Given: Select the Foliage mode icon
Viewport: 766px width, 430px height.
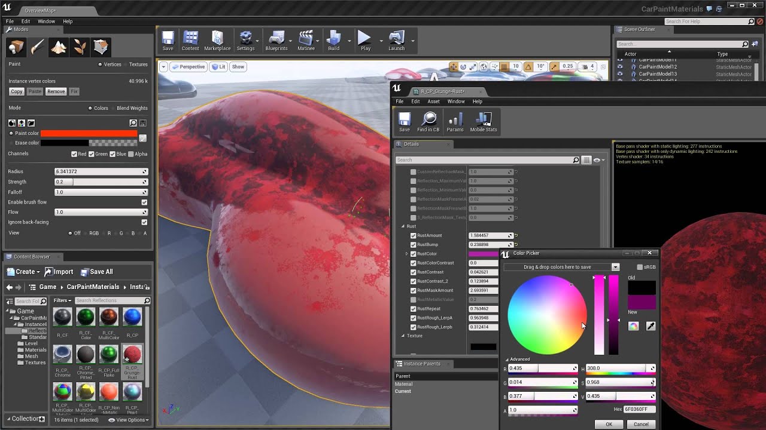Looking at the screenshot, I should (x=79, y=47).
